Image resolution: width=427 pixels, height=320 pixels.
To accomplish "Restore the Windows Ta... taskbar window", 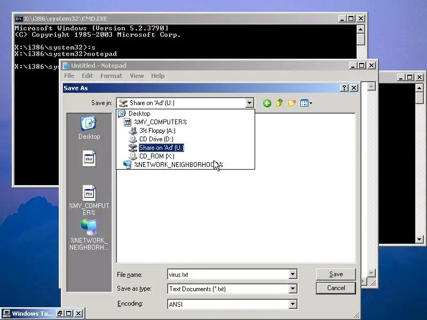I will (x=60, y=314).
